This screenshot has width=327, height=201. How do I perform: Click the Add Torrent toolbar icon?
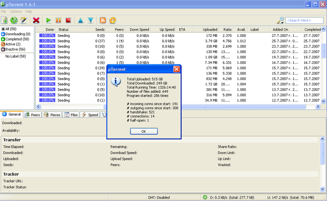pos(4,20)
